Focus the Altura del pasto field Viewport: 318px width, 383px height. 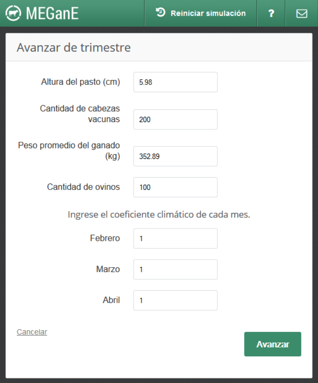(x=175, y=82)
